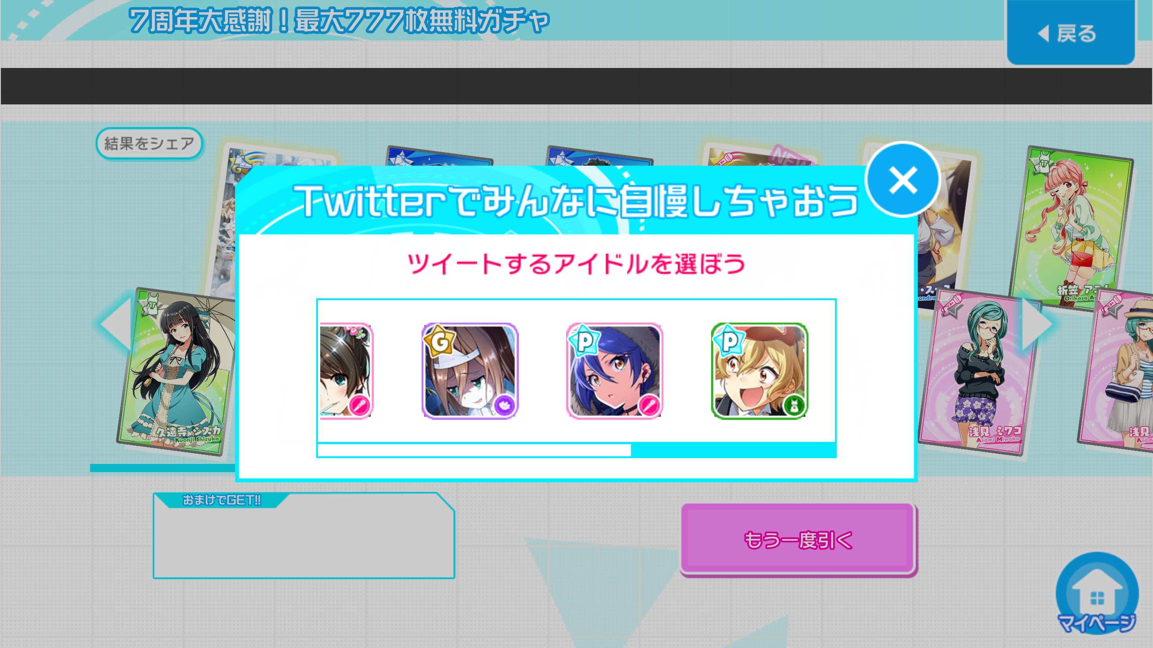Close the Twitter share dialog
1153x648 pixels.
click(x=903, y=180)
